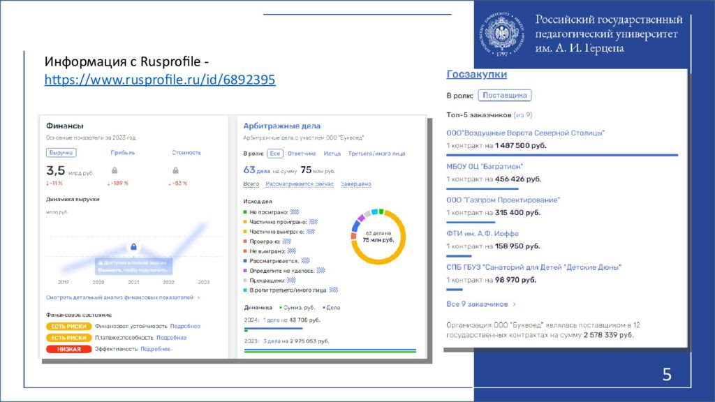Viewport: 715px width, 402px height.
Task: Click the blue square beside Рассматривается
Action: (x=245, y=261)
